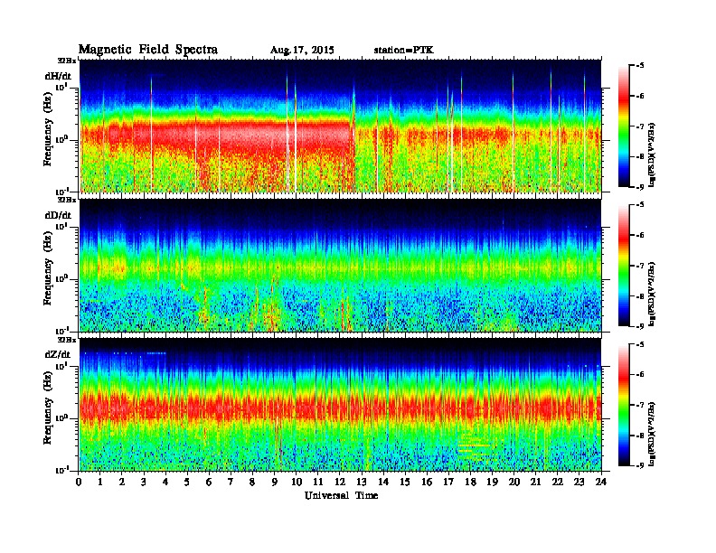Click hour tick label '3' on time axis
716x553 pixels.
[x=144, y=483]
